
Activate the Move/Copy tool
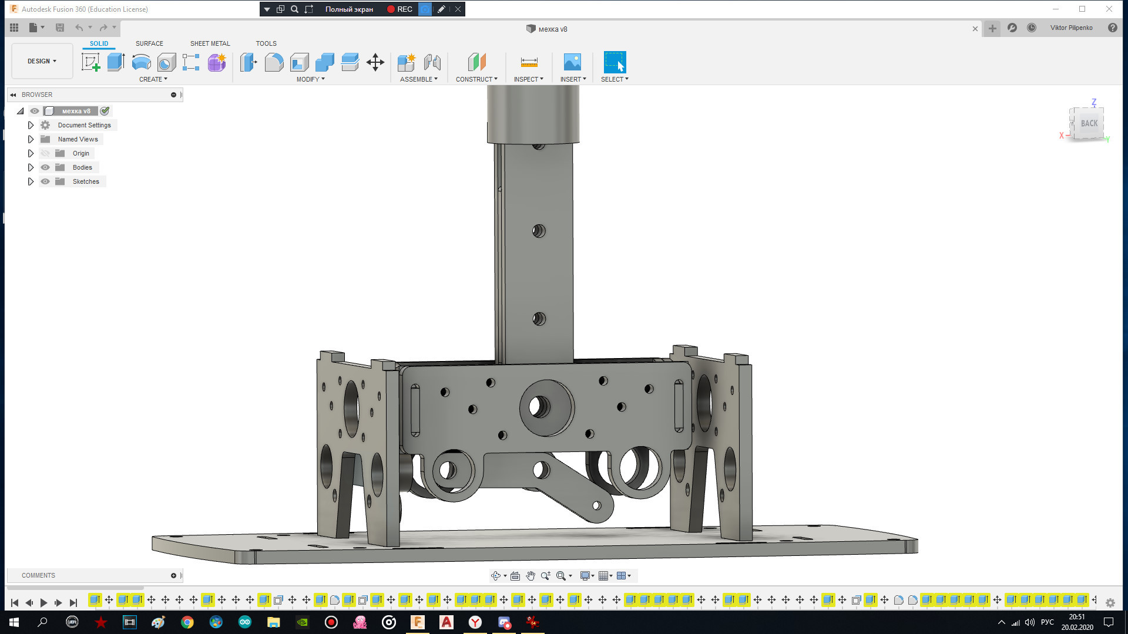pyautogui.click(x=375, y=62)
